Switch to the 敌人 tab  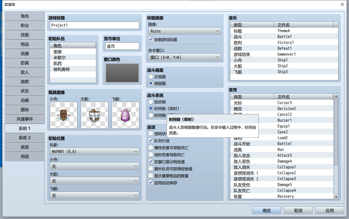coord(25,72)
